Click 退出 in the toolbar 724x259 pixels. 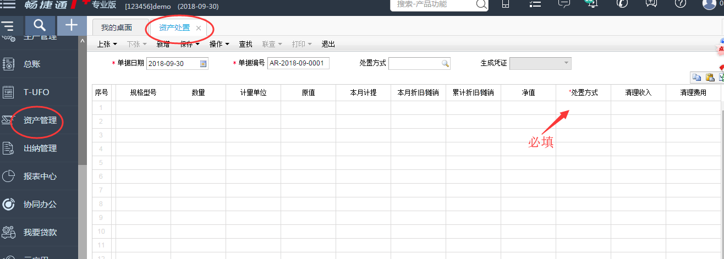328,45
